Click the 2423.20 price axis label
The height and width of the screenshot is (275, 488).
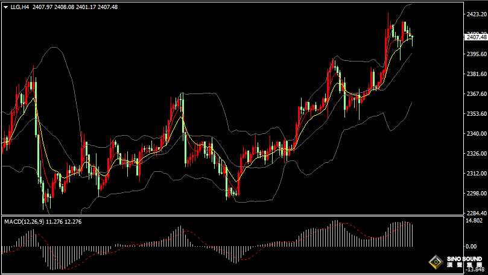click(476, 14)
